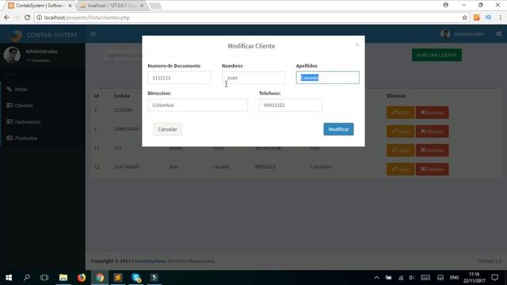Delete the client with id 4

pyautogui.click(x=432, y=112)
